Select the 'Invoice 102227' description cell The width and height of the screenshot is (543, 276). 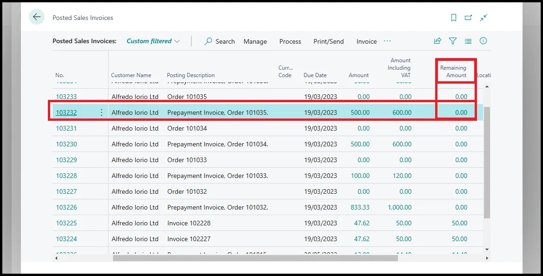(x=189, y=239)
